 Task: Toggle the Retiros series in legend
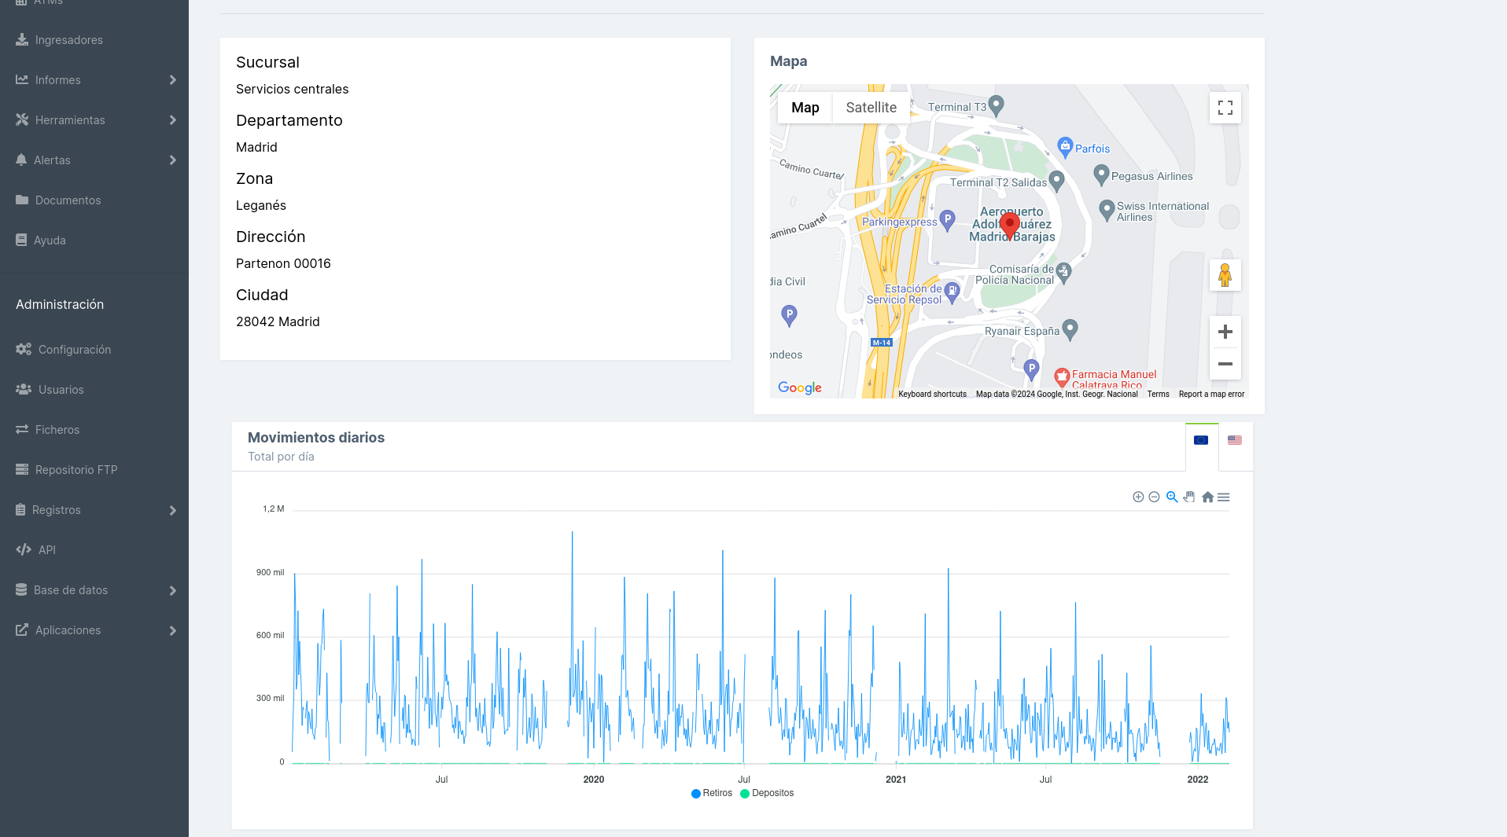click(712, 793)
